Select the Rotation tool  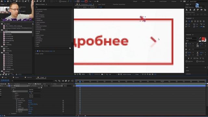click(14, 1)
